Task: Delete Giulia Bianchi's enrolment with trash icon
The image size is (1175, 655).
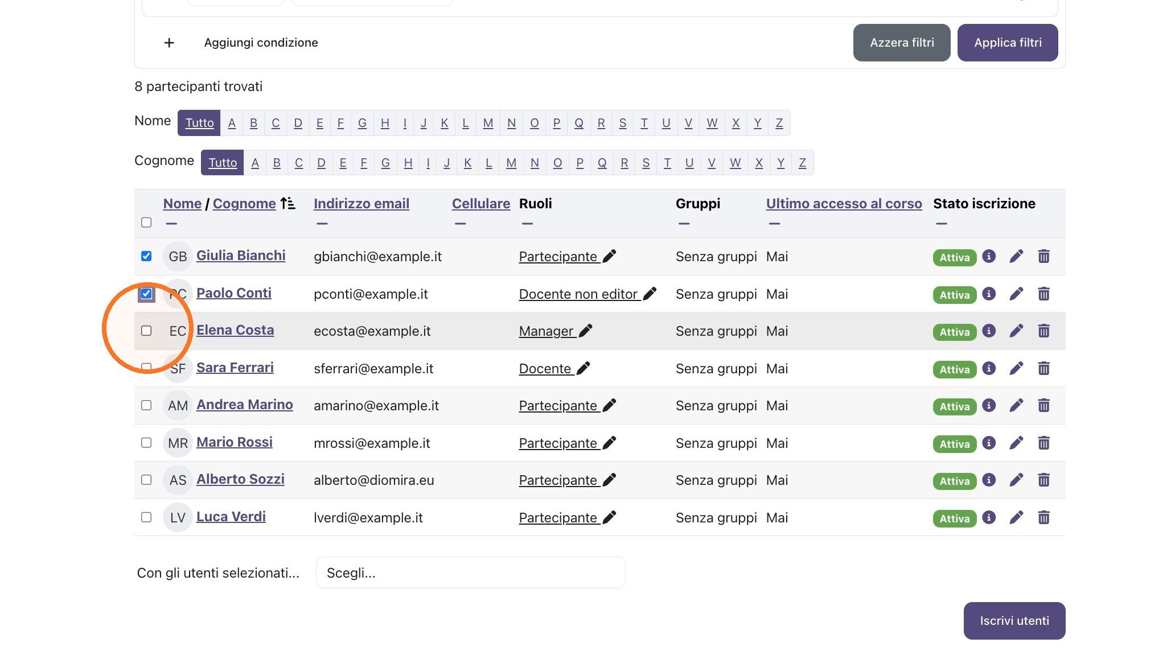Action: point(1043,257)
